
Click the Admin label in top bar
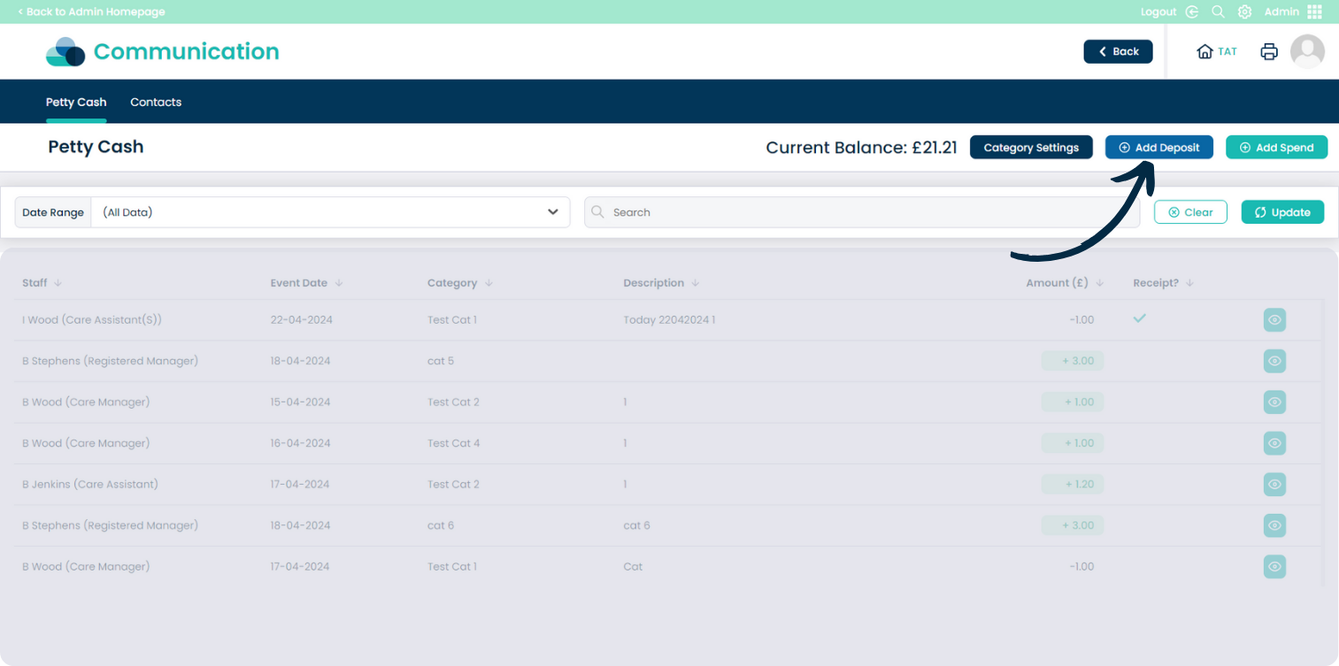[x=1281, y=11]
